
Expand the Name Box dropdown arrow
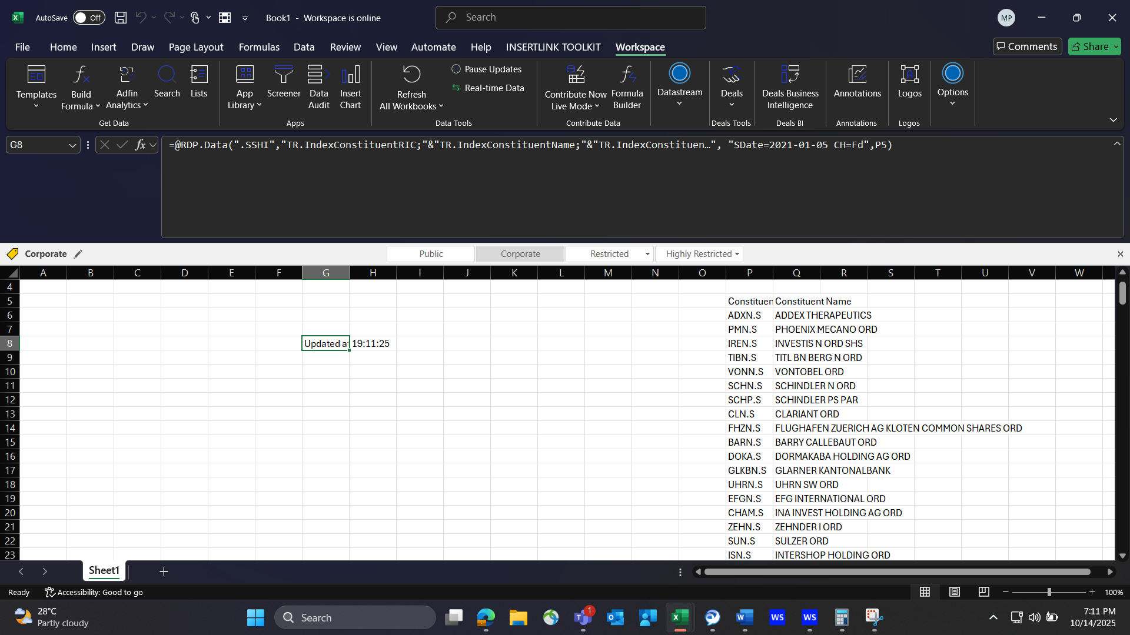click(x=72, y=145)
